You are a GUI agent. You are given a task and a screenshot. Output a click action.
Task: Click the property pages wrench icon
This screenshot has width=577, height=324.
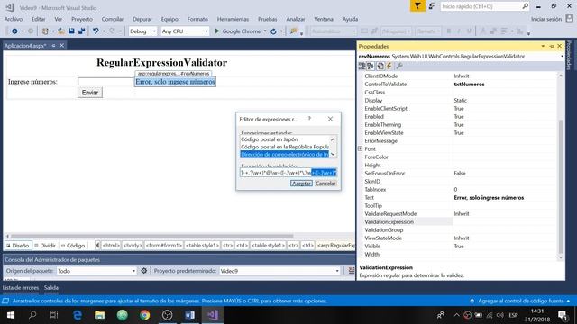[x=399, y=66]
